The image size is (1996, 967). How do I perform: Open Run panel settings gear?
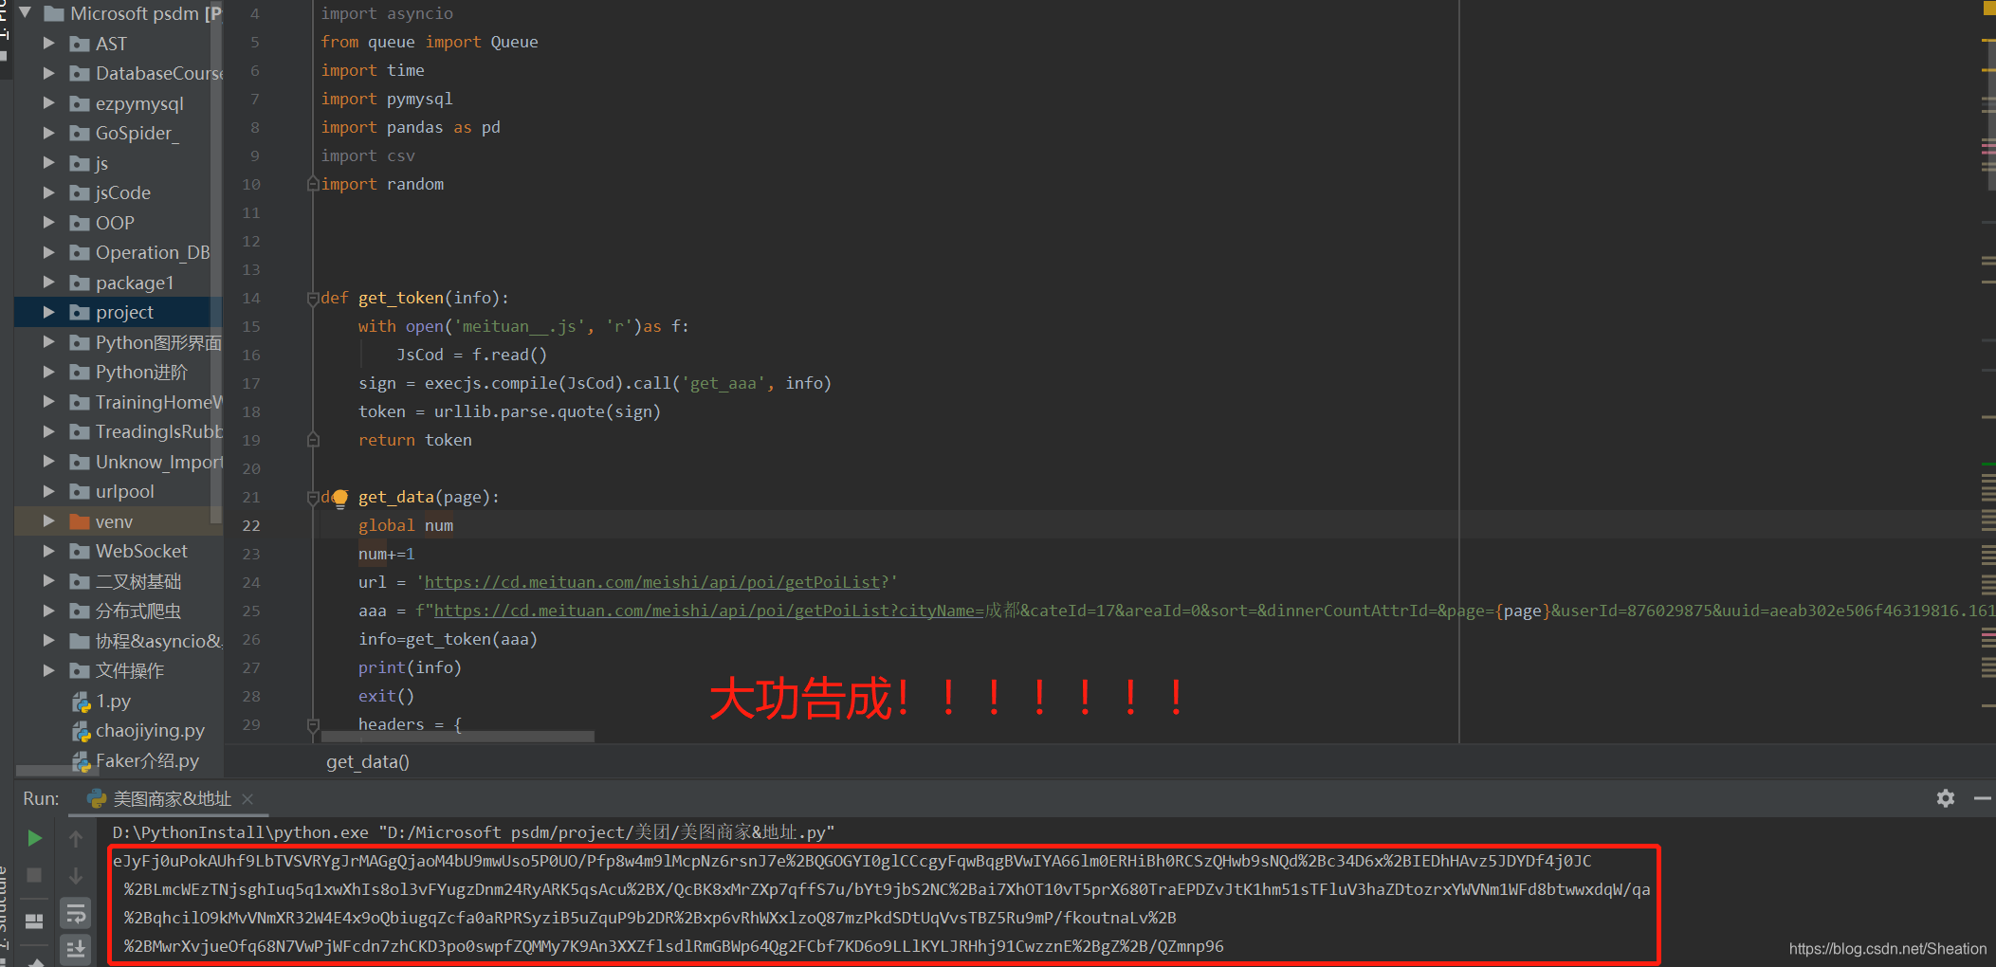click(x=1946, y=798)
